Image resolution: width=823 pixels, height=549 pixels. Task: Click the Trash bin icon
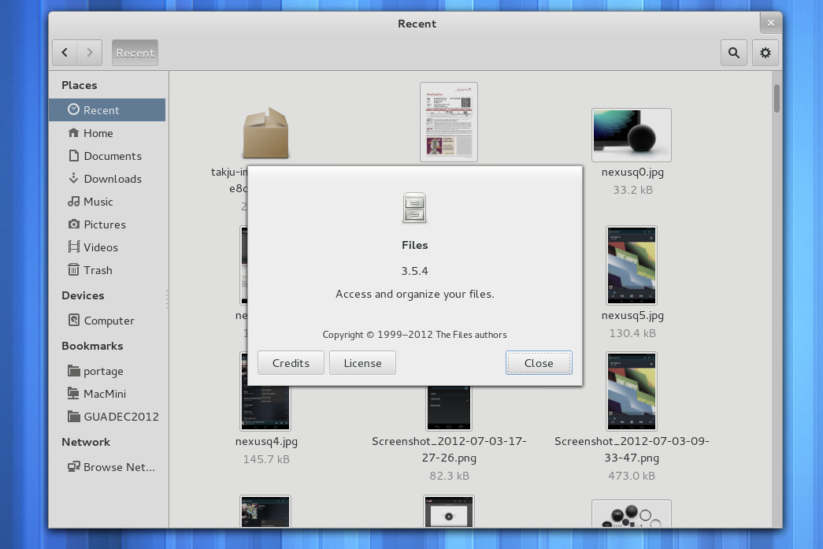coord(73,270)
